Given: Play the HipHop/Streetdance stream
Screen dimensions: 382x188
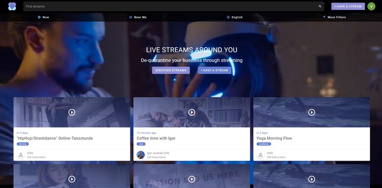Looking at the screenshot, I should pos(72,112).
